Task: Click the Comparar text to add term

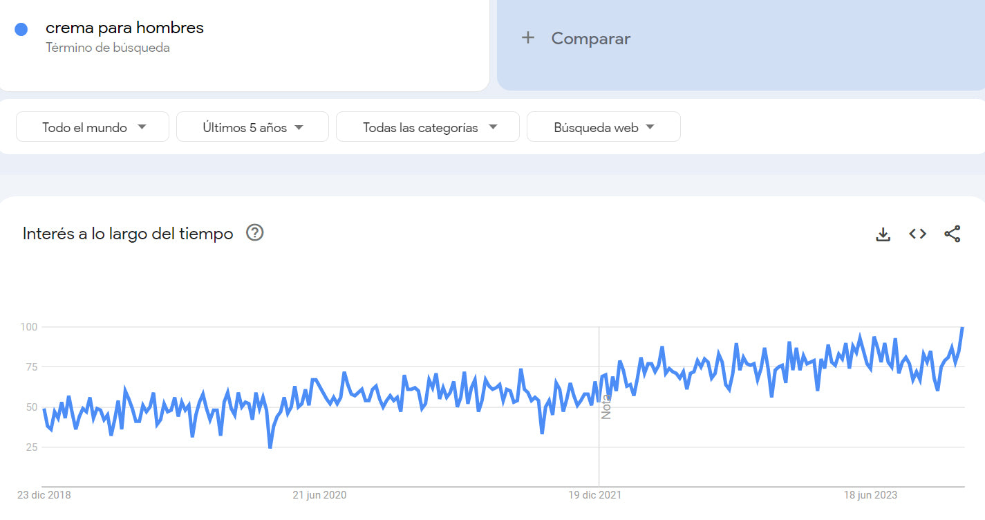Action: click(590, 39)
